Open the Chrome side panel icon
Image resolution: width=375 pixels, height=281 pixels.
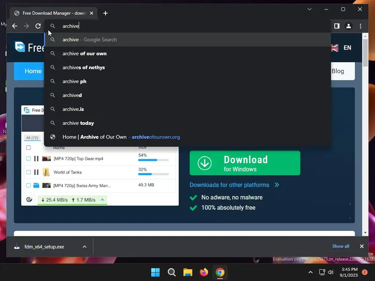[337, 26]
